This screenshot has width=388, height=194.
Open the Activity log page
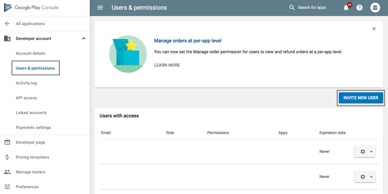coord(26,83)
